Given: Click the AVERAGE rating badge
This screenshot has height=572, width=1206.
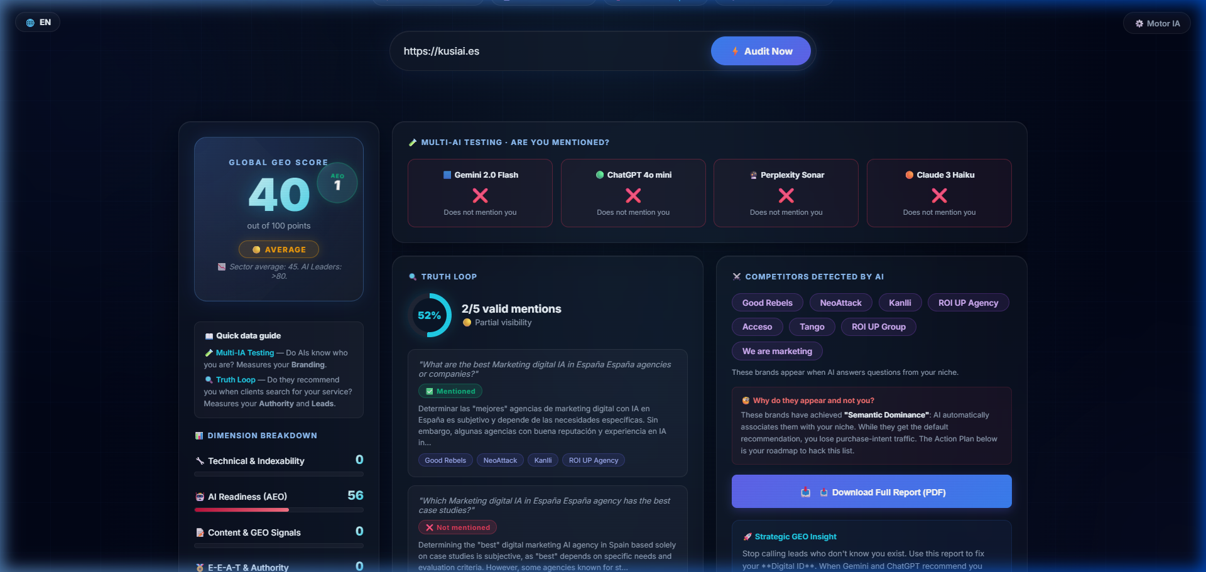Looking at the screenshot, I should pyautogui.click(x=279, y=249).
